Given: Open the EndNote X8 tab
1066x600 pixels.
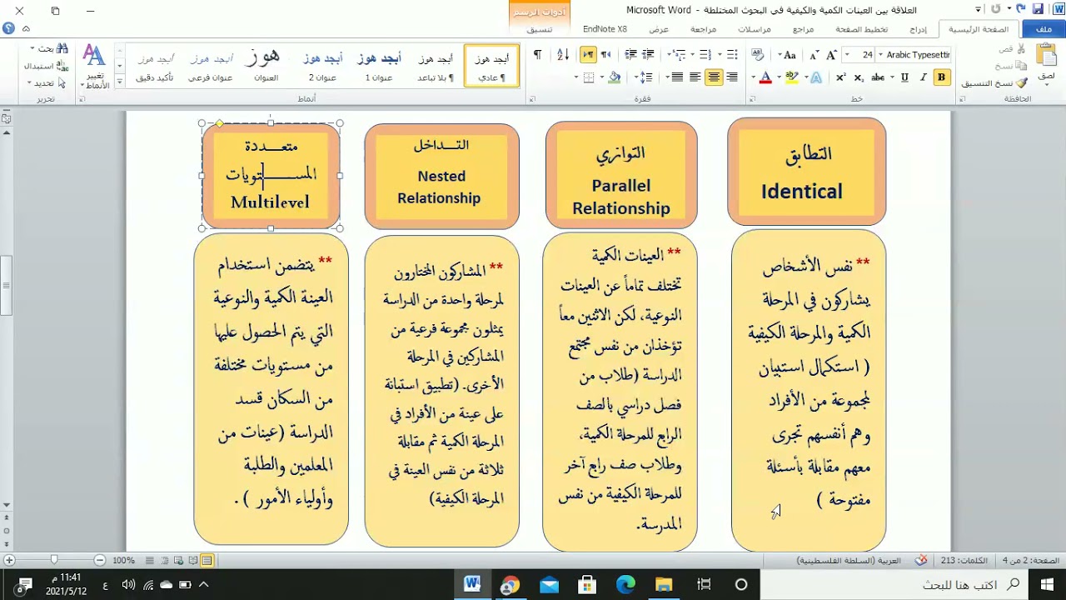Looking at the screenshot, I should tap(605, 29).
